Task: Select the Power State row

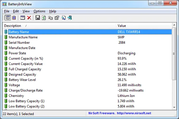Action: tap(87, 53)
